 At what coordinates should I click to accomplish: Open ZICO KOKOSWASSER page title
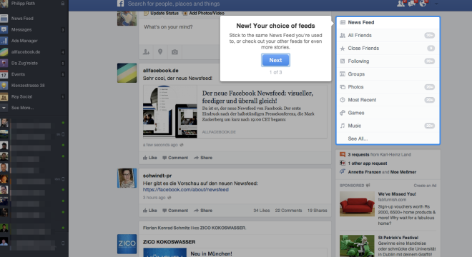point(169,242)
